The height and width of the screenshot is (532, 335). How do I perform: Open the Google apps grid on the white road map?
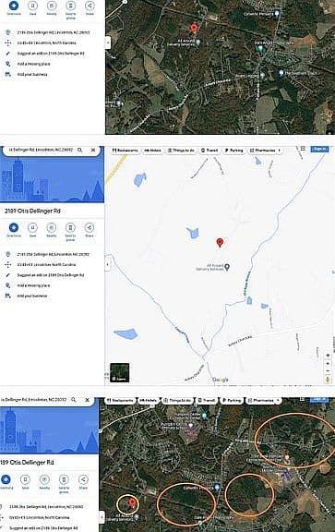[303, 149]
